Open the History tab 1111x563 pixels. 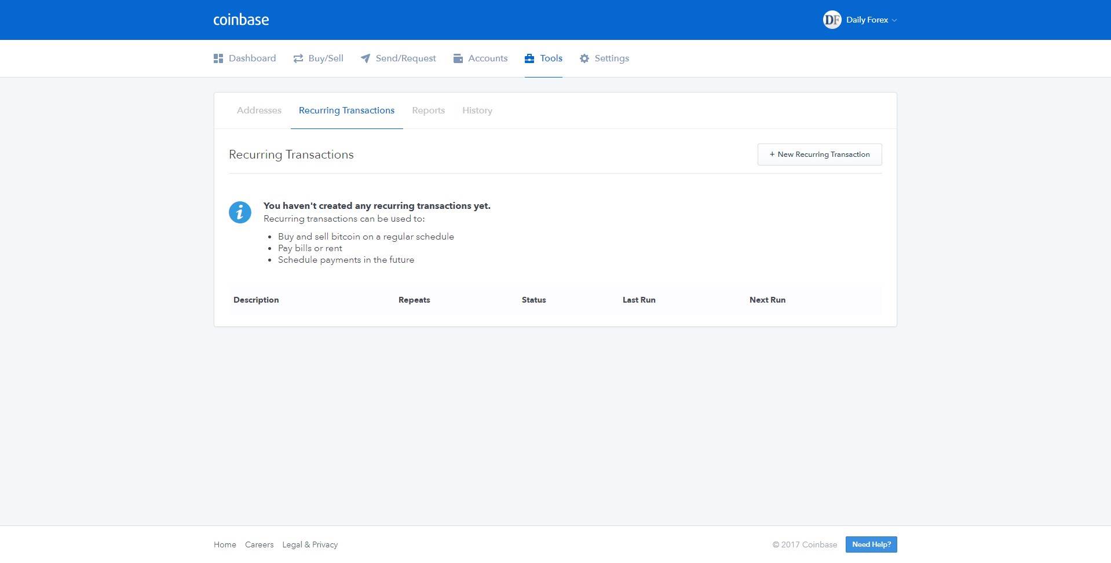point(477,111)
